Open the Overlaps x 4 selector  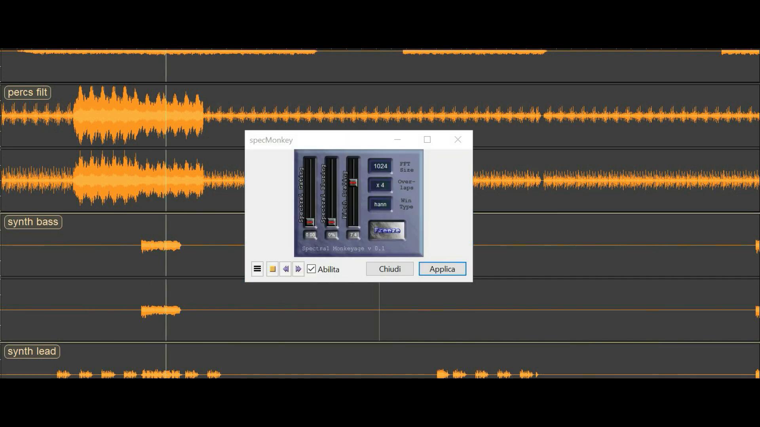point(380,185)
